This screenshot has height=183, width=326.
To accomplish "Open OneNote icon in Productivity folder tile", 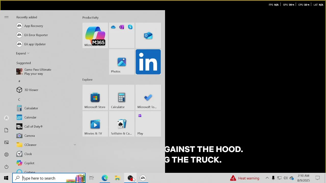I will click(122, 27).
